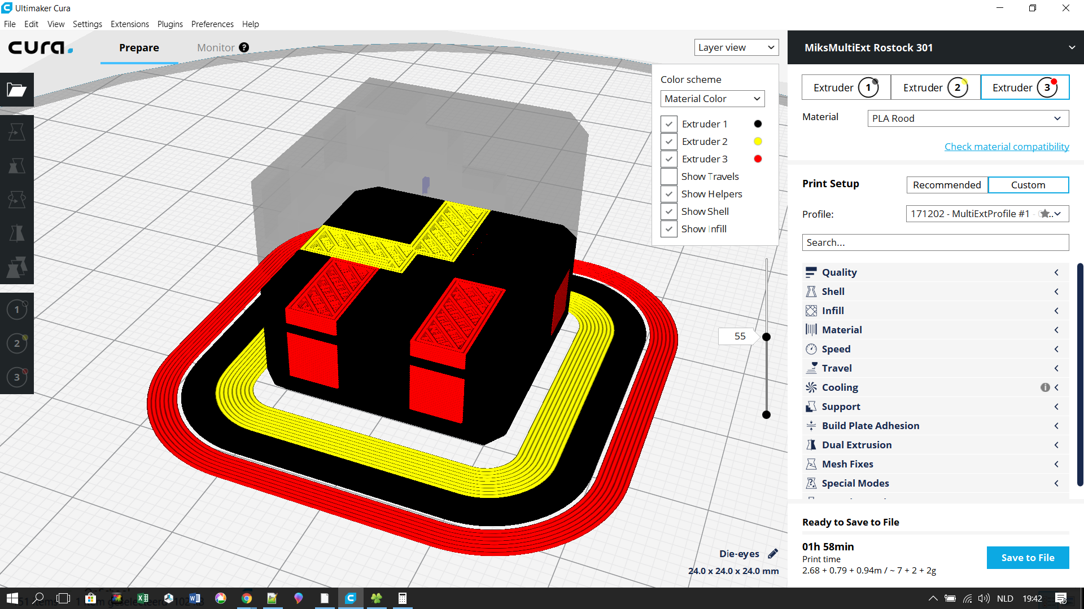Switch to the Monitor tab
Image resolution: width=1084 pixels, height=609 pixels.
click(216, 48)
